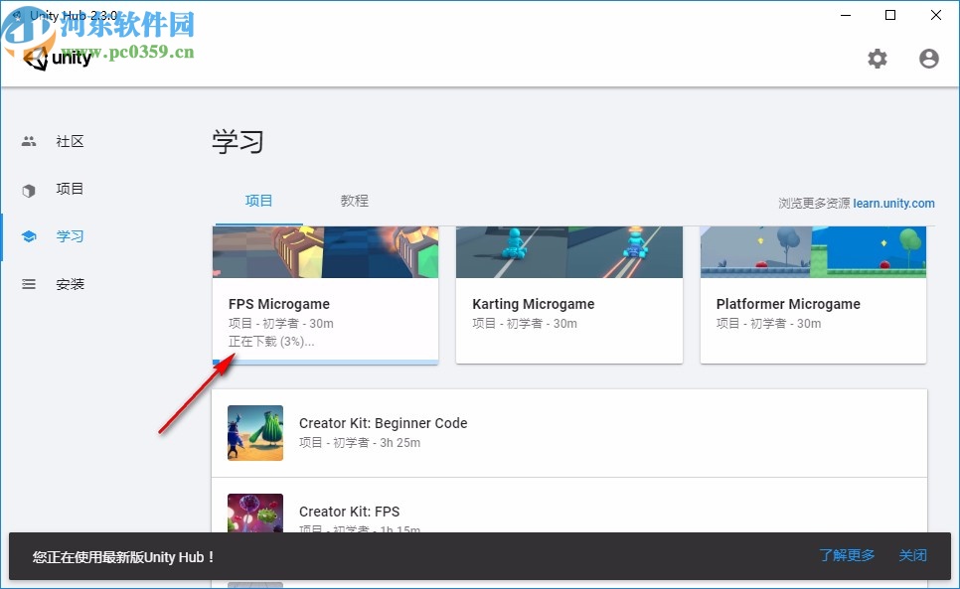Click the Karting Microgame 30m info line
Screen dimensions: 960x589
(525, 324)
